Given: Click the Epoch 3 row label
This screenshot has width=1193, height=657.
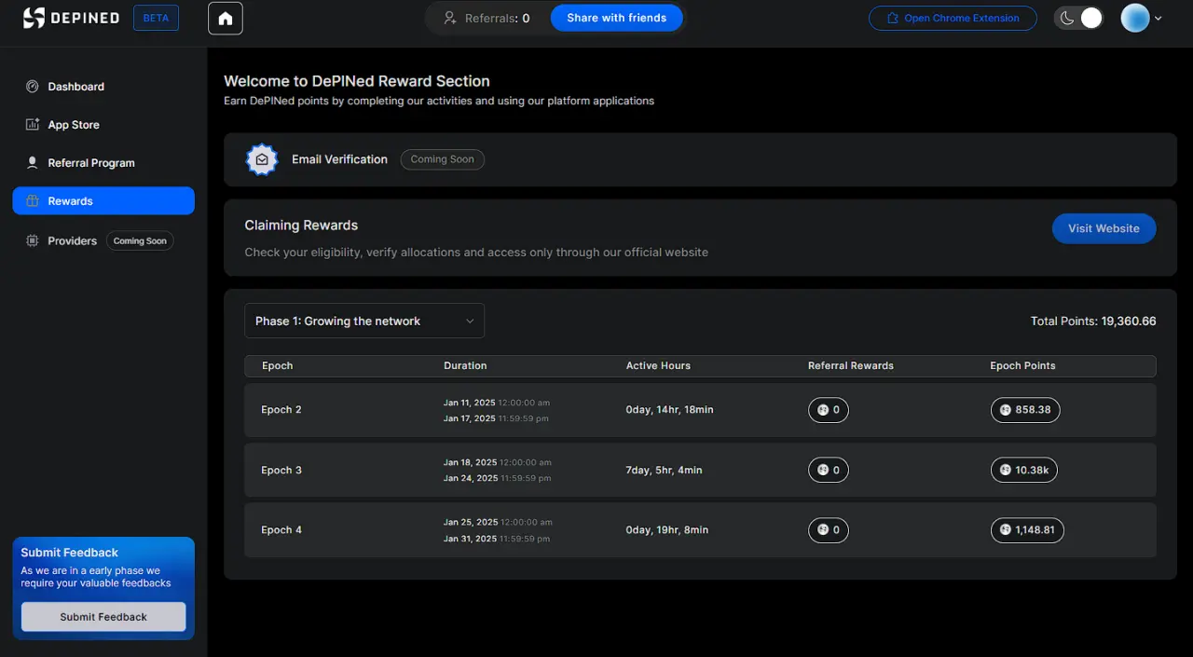Looking at the screenshot, I should (x=281, y=470).
